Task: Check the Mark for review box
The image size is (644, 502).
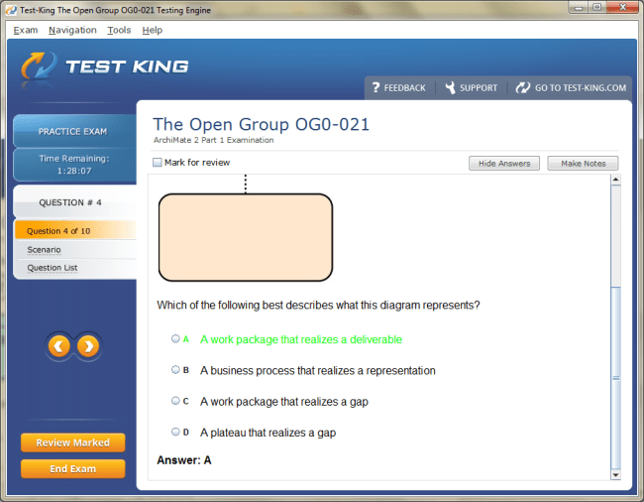Action: coord(158,163)
